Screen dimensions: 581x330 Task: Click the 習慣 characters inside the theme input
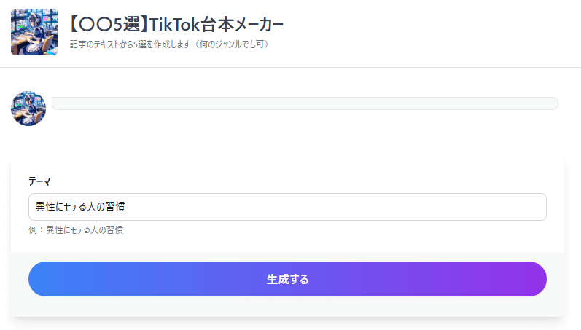[115, 207]
